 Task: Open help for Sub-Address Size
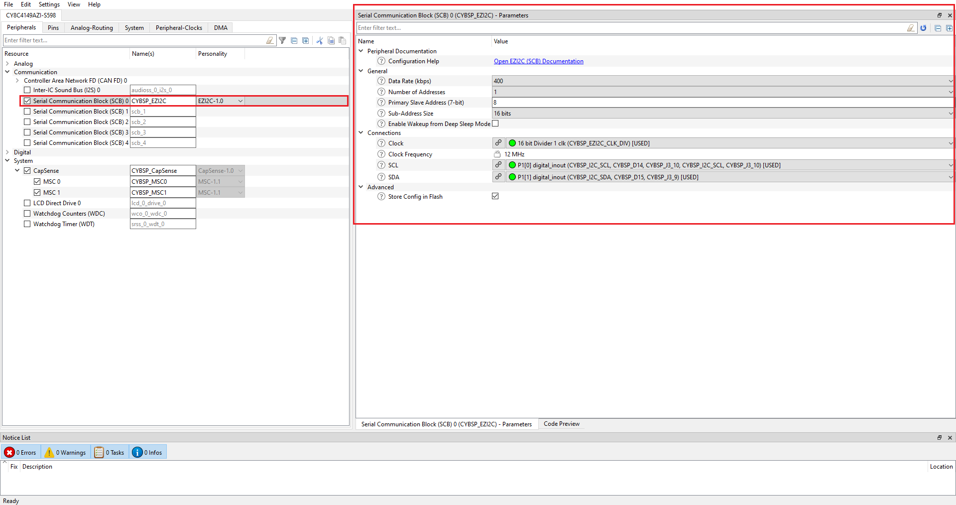coord(381,114)
